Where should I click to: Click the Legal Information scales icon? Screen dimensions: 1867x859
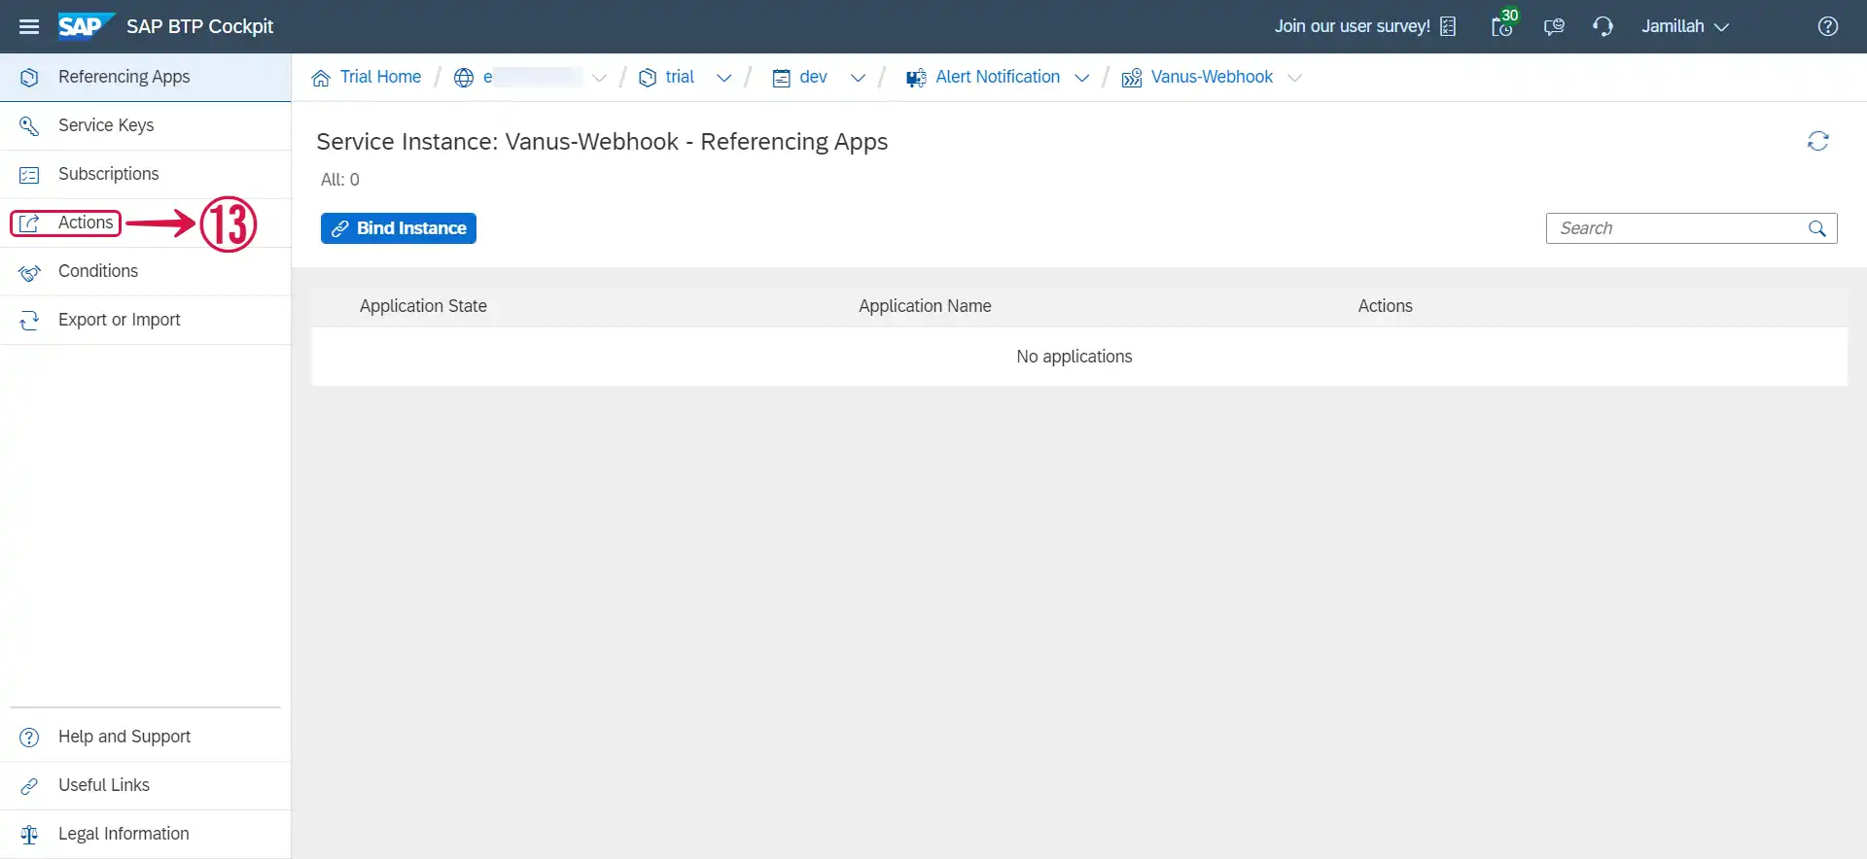click(29, 835)
